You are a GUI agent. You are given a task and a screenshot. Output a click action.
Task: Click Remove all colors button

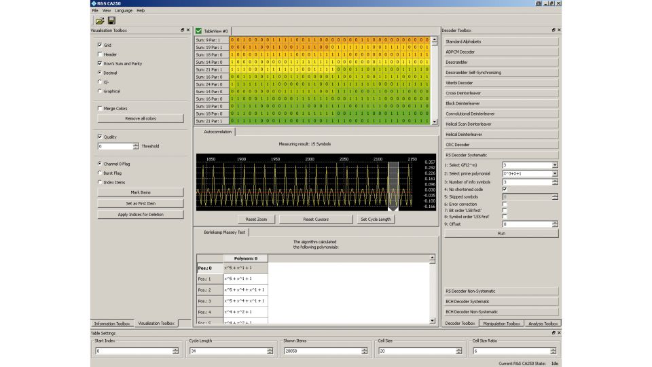(141, 118)
